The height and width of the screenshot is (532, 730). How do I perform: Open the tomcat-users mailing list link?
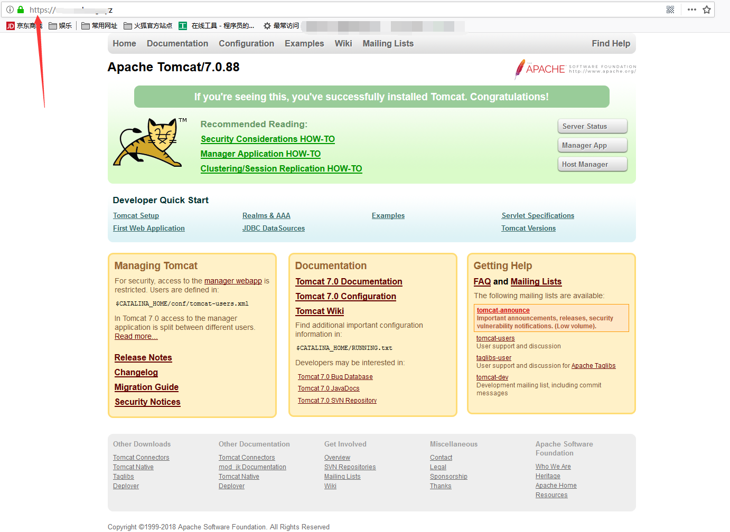click(x=495, y=338)
